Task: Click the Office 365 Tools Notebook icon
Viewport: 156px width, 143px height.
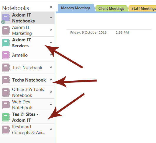Action: pyautogui.click(x=6, y=92)
